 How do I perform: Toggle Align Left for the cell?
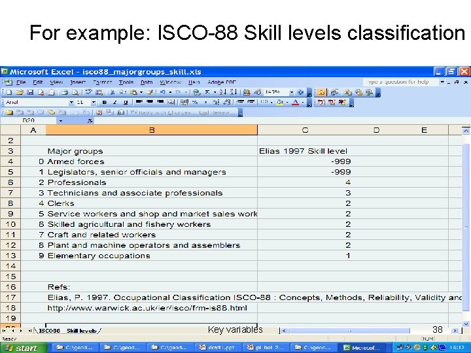click(139, 102)
